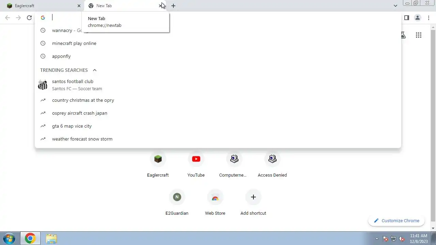Click the page scrollbar down arrow
Viewport: 436px width, 245px height.
[x=433, y=228]
